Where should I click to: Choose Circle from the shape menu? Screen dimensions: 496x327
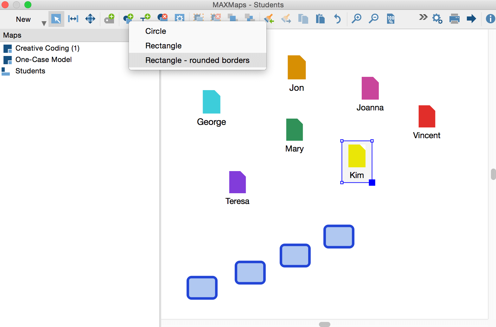pos(198,31)
